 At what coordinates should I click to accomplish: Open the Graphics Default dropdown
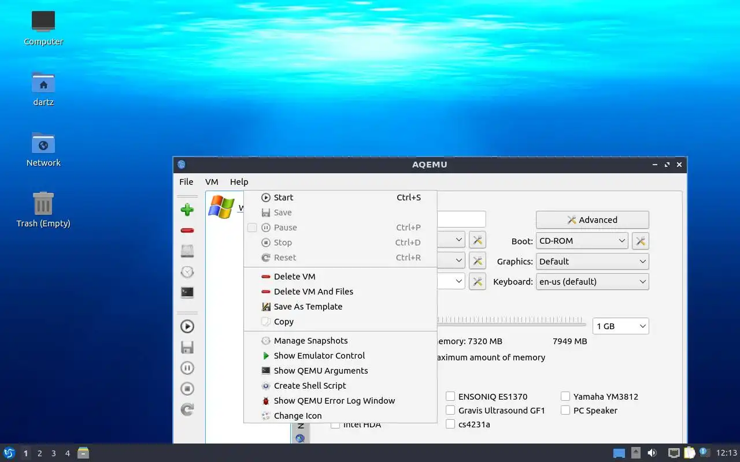(x=593, y=261)
